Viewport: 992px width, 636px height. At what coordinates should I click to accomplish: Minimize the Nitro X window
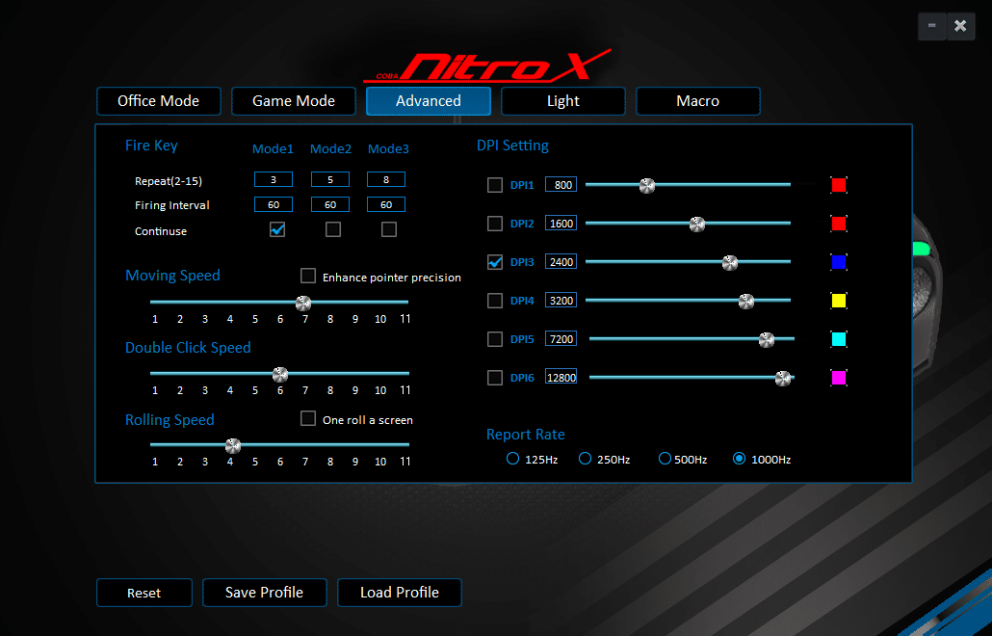[x=931, y=26]
